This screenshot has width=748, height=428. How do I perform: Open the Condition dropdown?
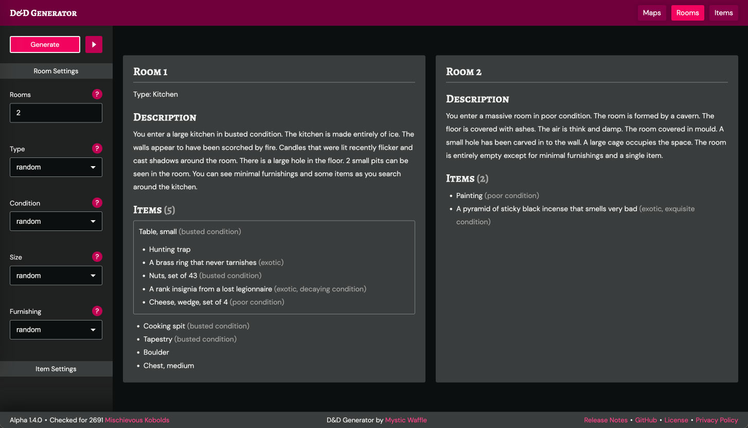pyautogui.click(x=56, y=221)
